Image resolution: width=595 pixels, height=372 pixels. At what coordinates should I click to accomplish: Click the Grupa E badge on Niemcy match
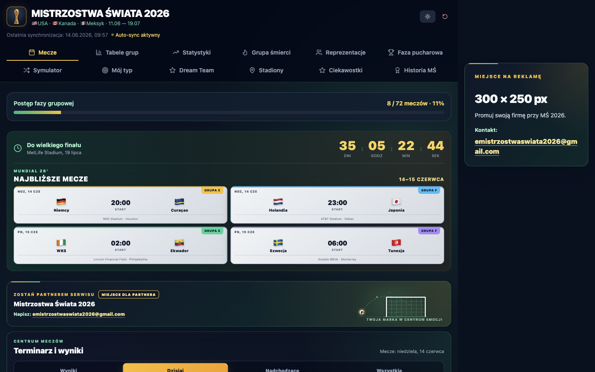click(212, 191)
